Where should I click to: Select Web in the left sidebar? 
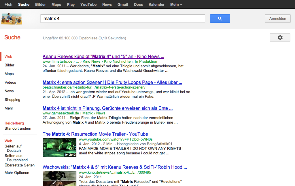[8, 57]
